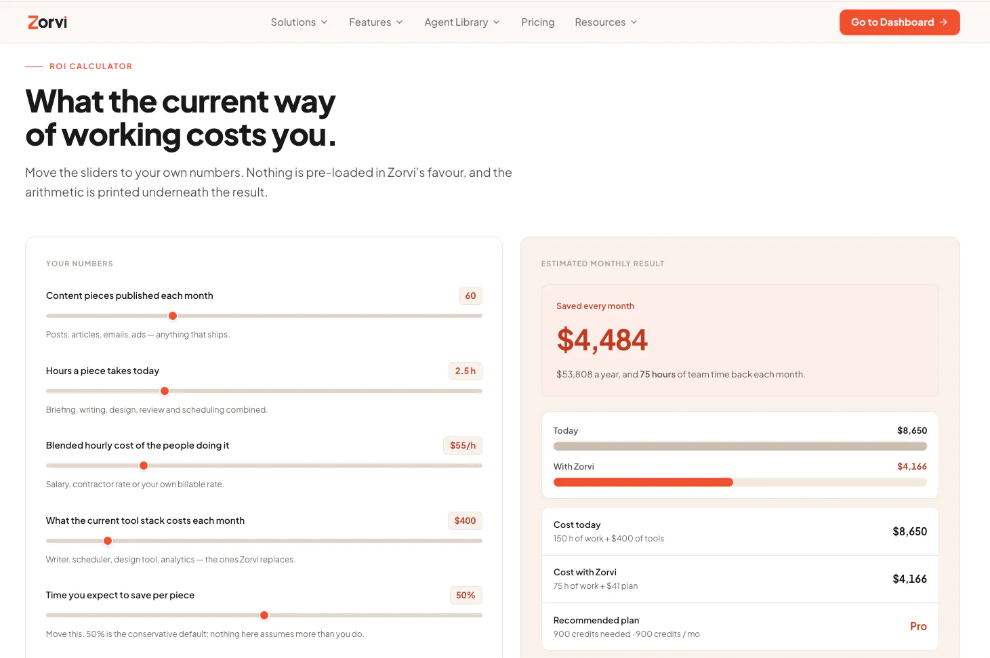Screen dimensions: 990x658
Task: Click the 50% time saved value badge
Action: pos(466,595)
